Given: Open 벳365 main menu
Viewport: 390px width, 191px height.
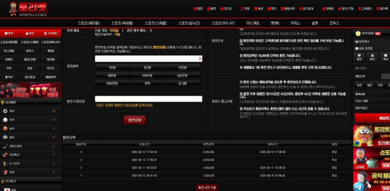Looking at the screenshot, I should coord(275,23).
